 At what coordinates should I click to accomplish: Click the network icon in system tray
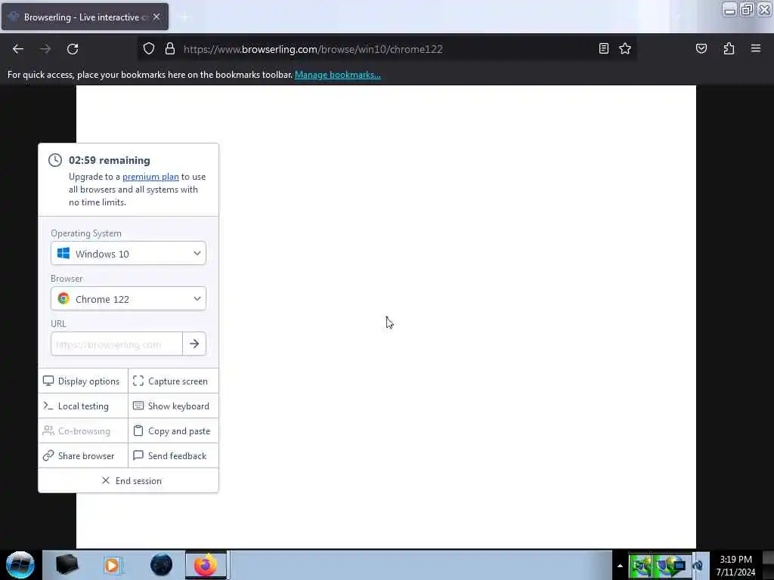673,566
